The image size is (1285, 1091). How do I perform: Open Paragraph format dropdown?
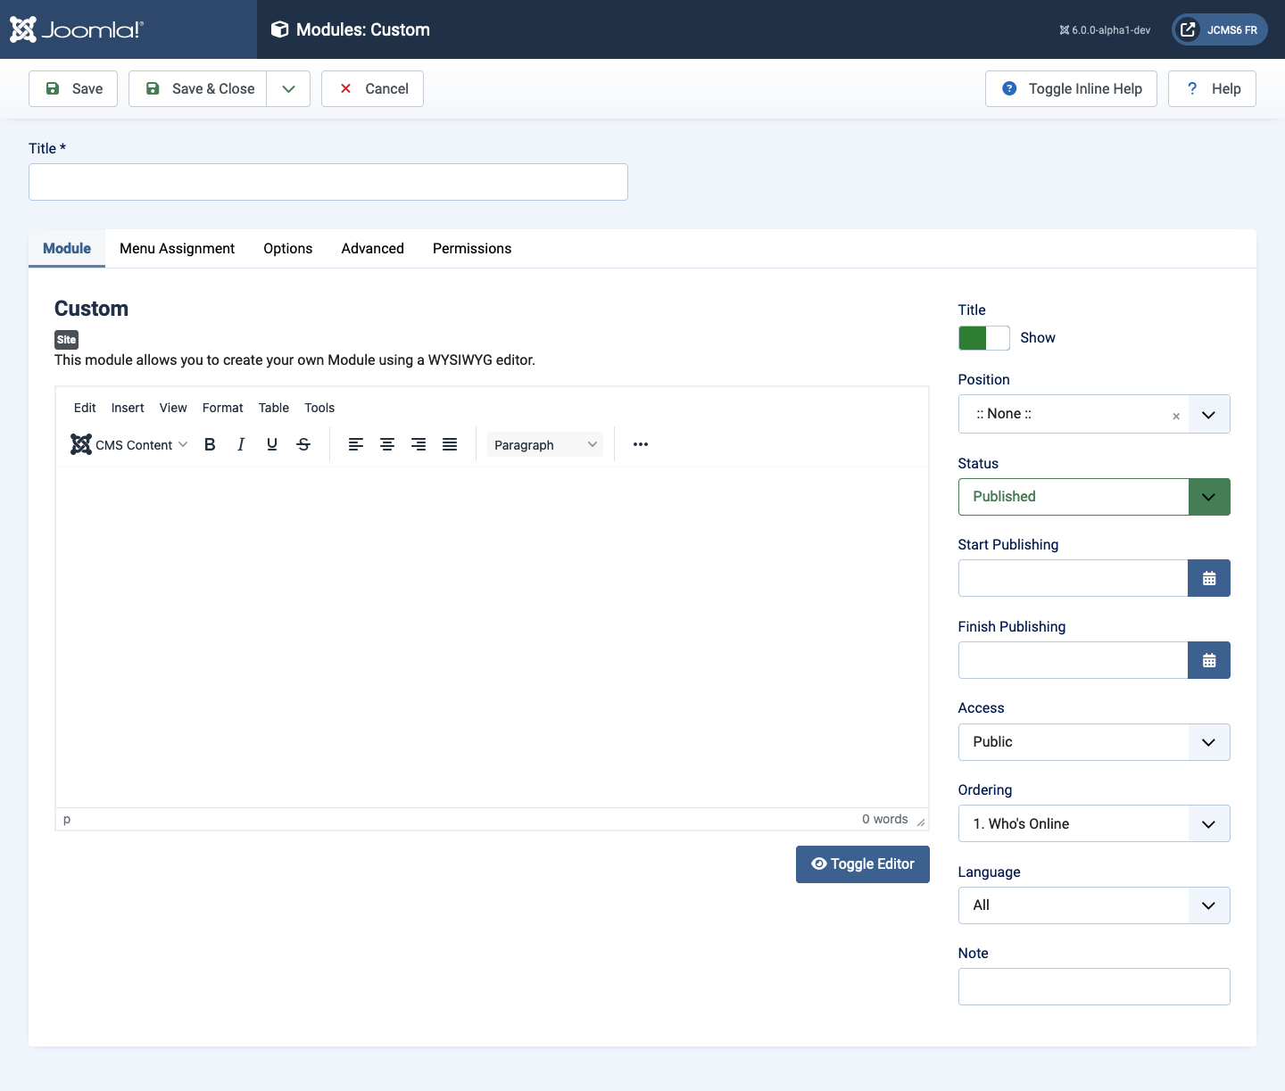(x=545, y=444)
